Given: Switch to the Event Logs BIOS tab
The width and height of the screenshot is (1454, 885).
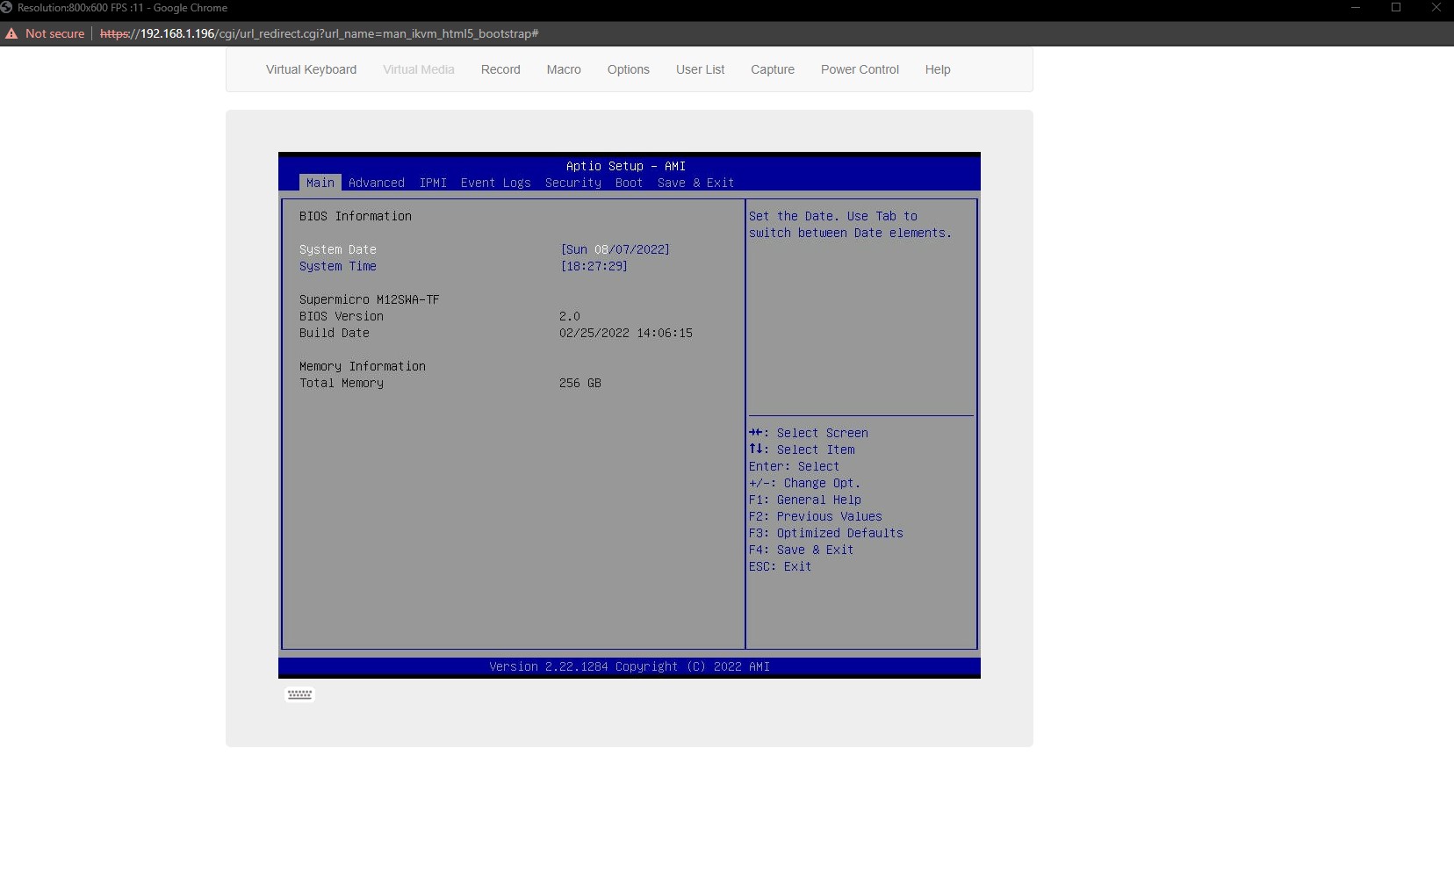Looking at the screenshot, I should 496,183.
